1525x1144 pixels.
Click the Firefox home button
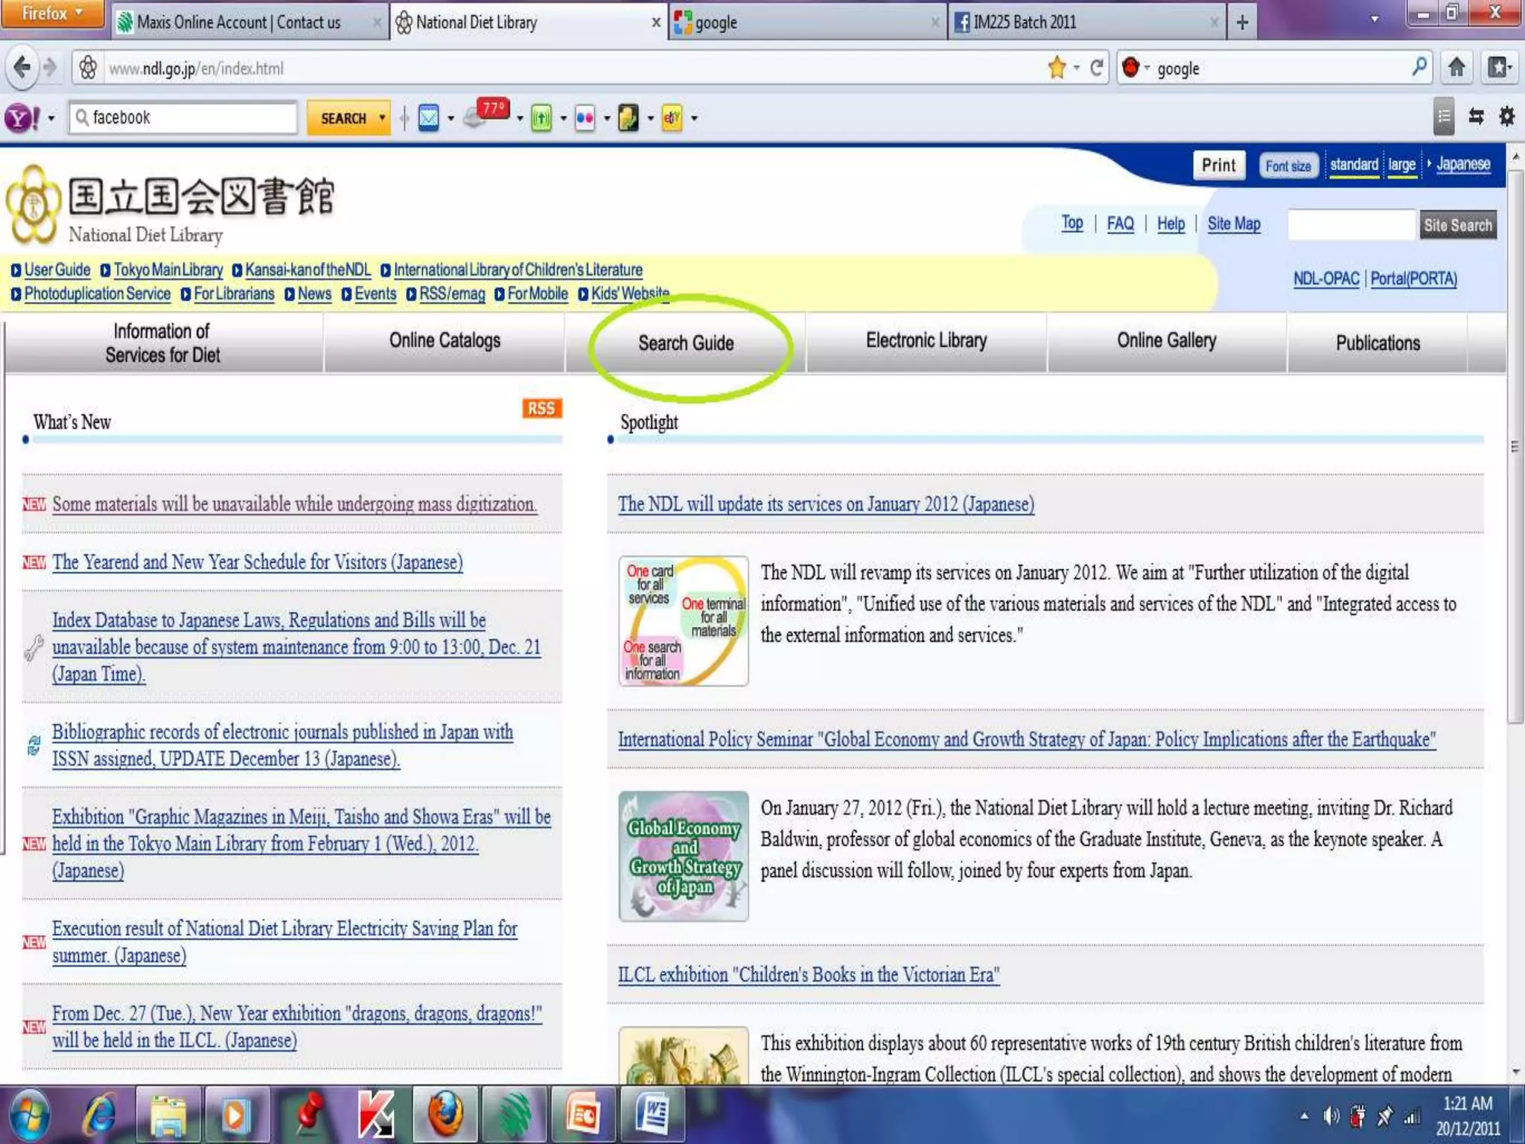[1456, 68]
